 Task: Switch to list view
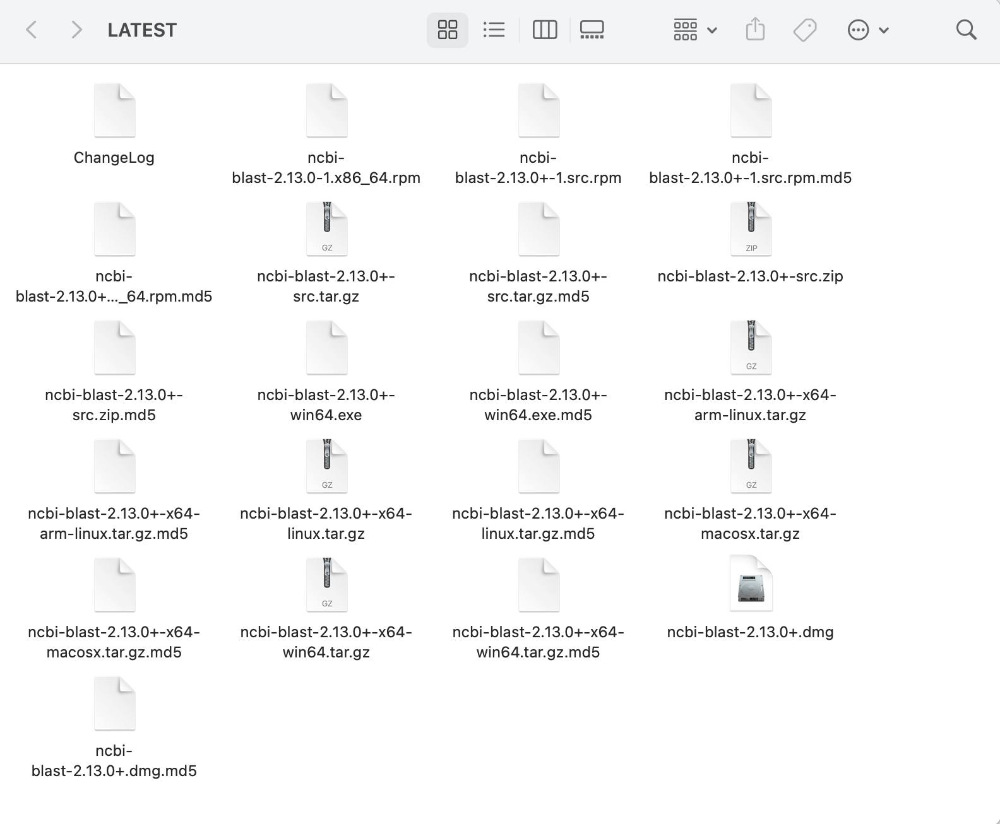pyautogui.click(x=494, y=30)
